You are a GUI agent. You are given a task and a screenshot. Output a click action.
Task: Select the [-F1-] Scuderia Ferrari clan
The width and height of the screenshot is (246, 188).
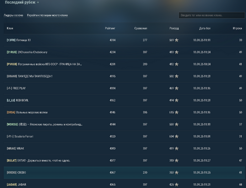point(20,137)
